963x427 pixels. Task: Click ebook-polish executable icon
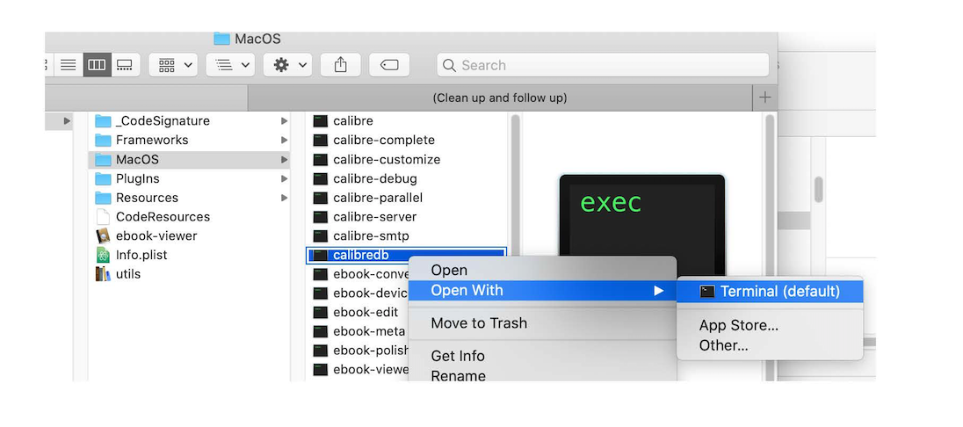coord(320,351)
